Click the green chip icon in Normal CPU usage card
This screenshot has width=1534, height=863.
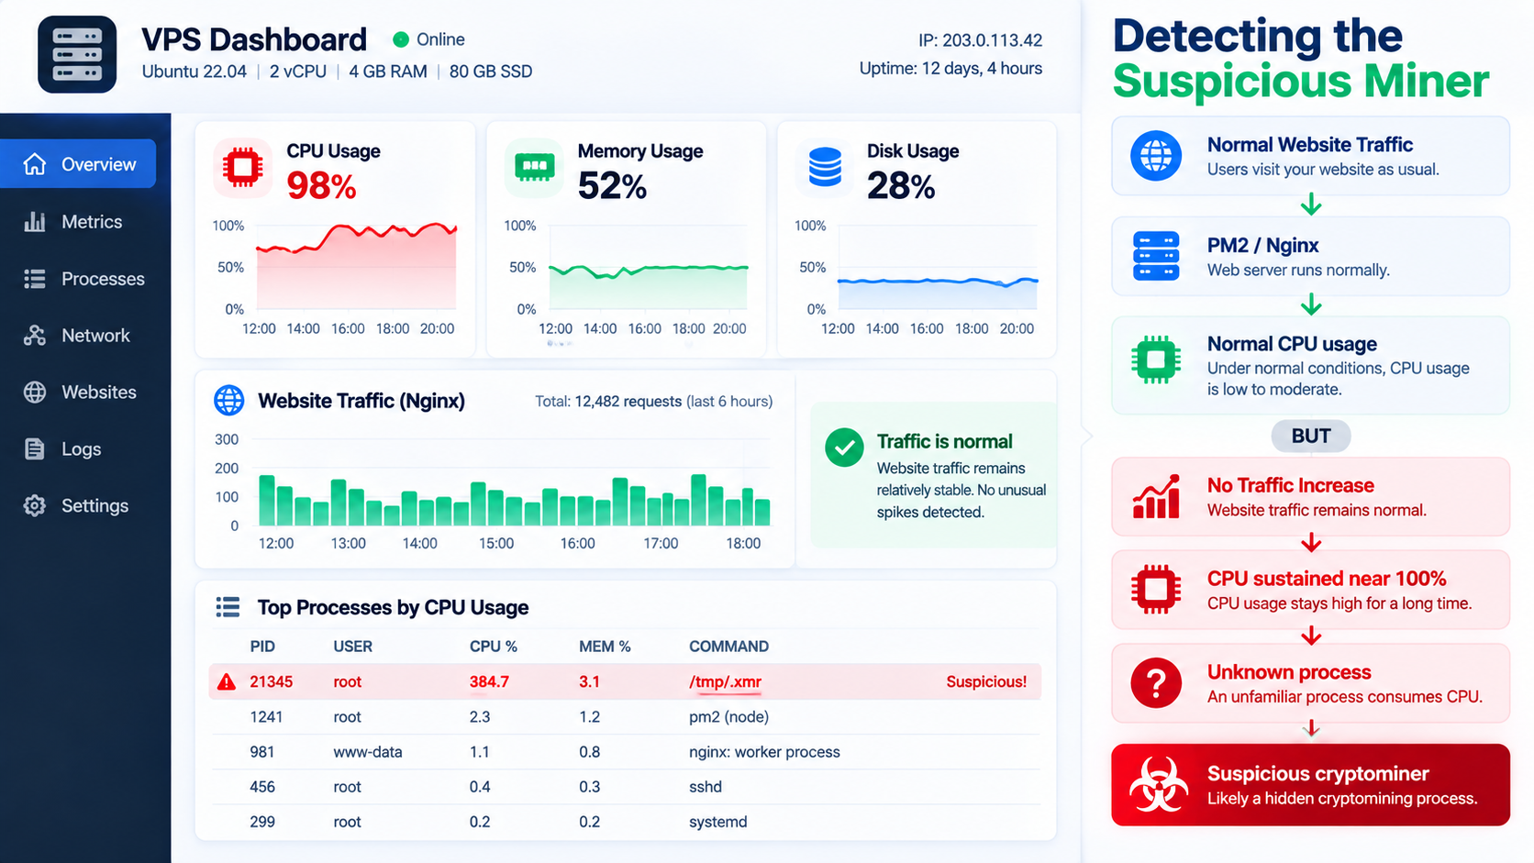point(1156,360)
